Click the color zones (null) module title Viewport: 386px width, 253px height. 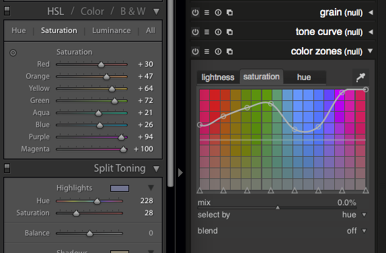click(327, 51)
